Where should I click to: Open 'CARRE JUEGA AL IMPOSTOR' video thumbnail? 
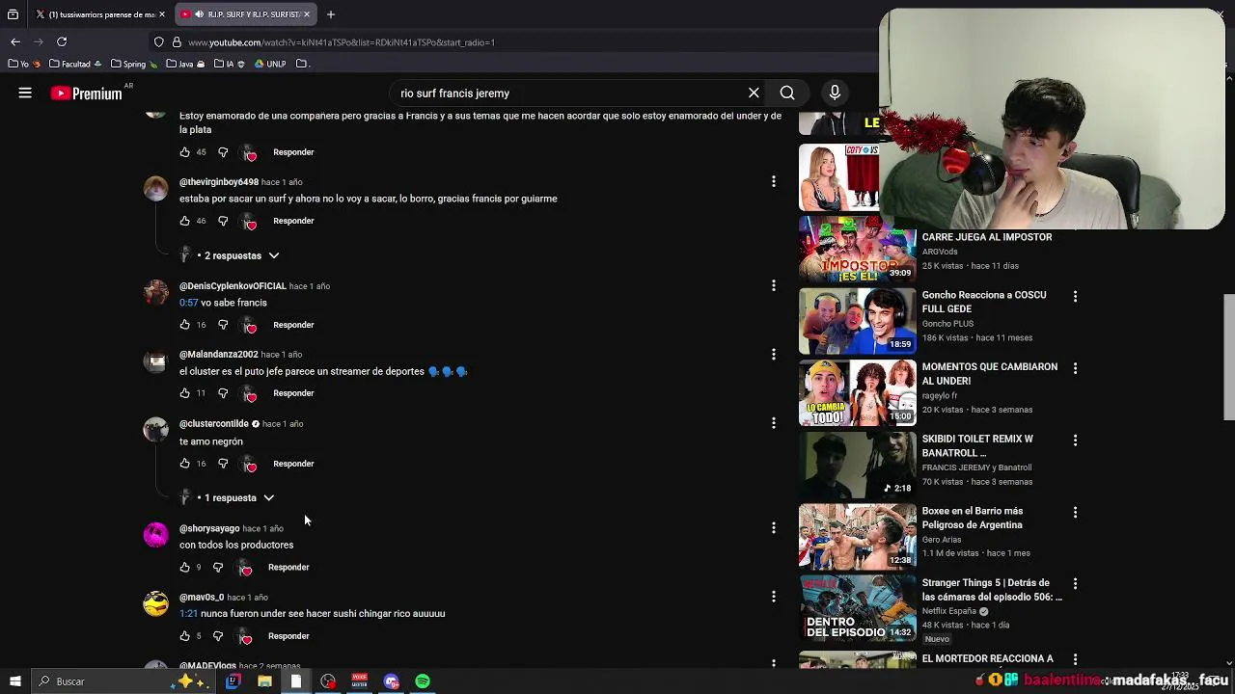click(857, 250)
